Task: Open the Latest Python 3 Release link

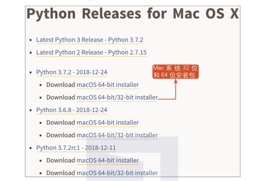Action: (x=90, y=40)
